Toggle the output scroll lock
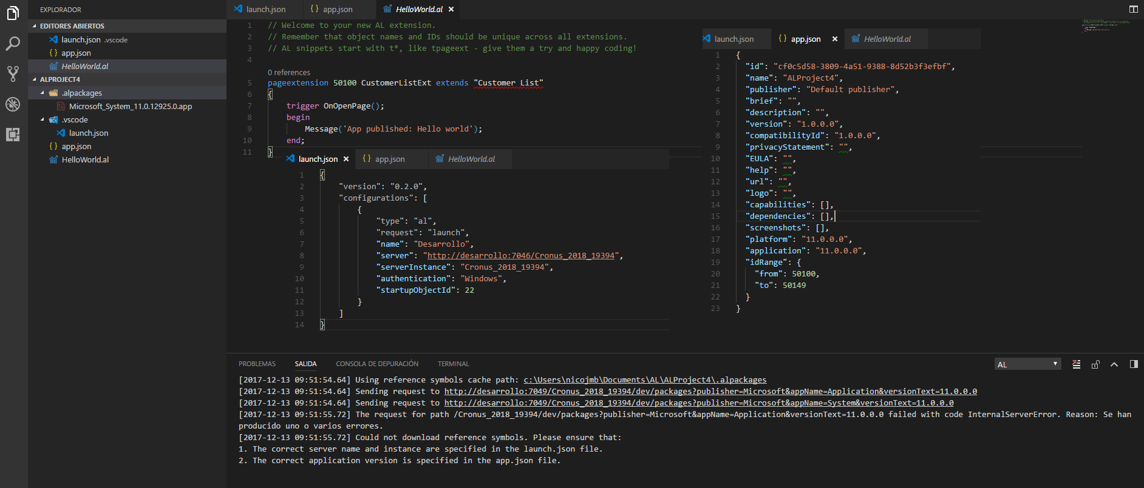 coord(1095,364)
